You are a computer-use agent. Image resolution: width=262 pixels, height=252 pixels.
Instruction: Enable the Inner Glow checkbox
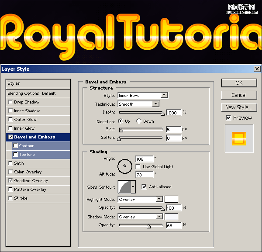[10, 128]
